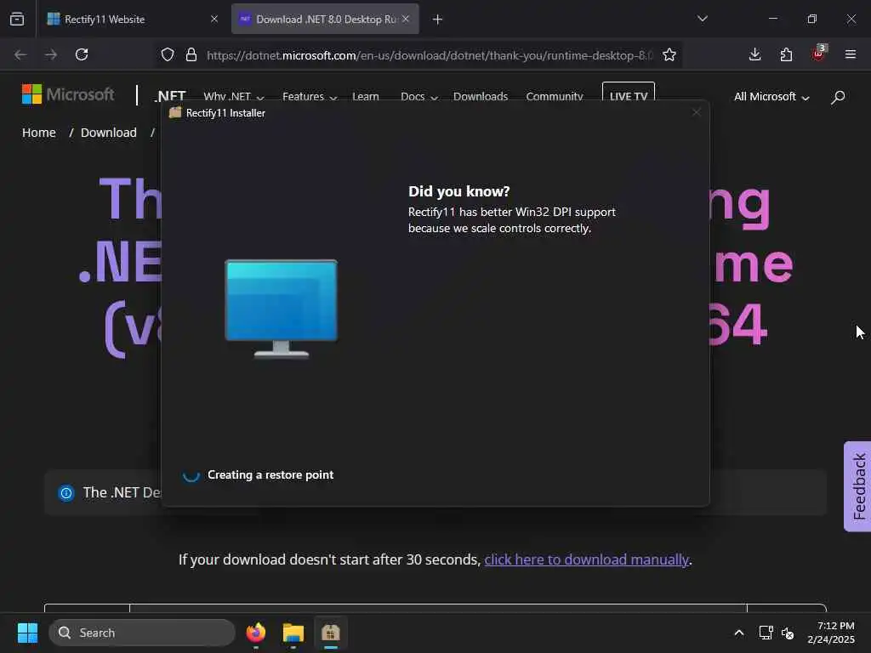Open a new browser tab

437,20
